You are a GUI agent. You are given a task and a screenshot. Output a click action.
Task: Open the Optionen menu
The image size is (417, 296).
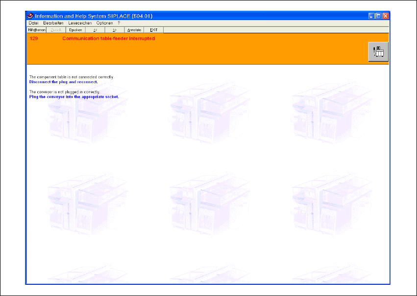pos(104,23)
